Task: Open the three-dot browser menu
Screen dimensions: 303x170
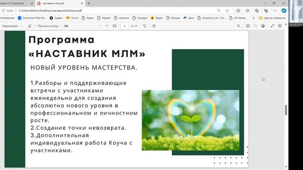Action: (x=275, y=10)
